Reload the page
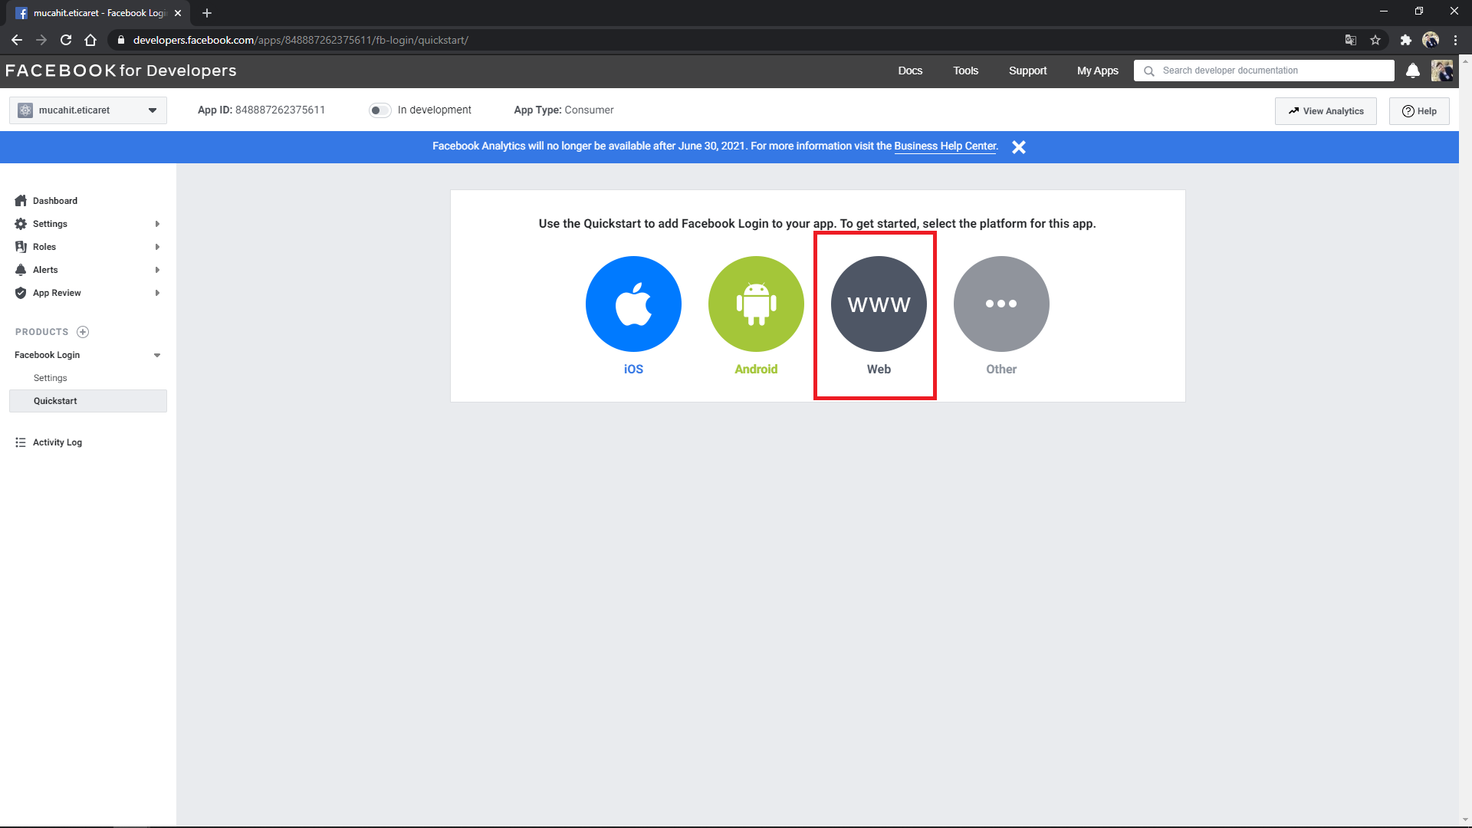This screenshot has width=1472, height=828. 66,40
